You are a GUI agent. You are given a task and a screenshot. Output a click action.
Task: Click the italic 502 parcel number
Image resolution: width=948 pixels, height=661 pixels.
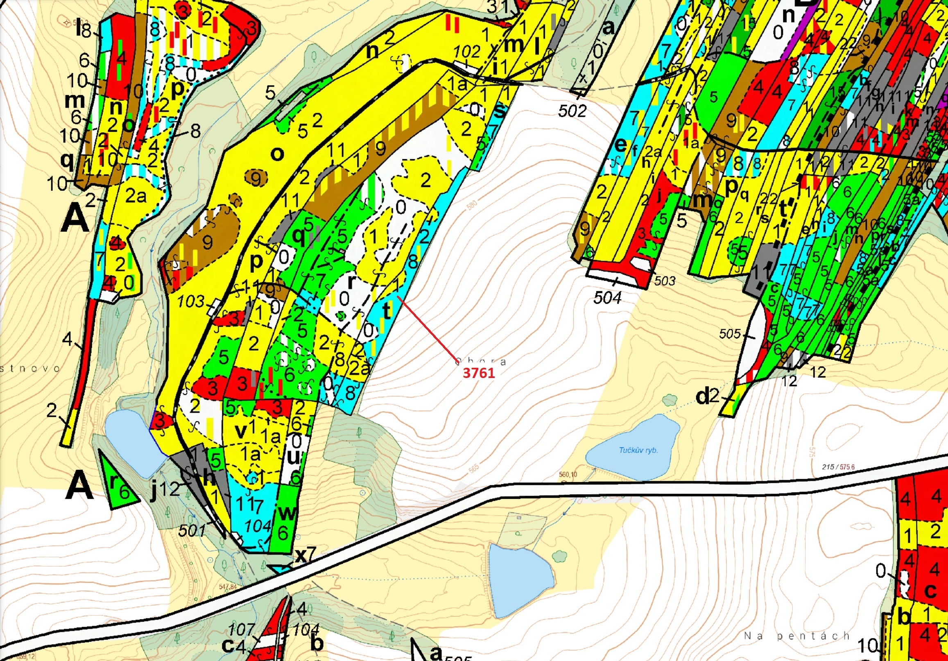click(x=572, y=111)
